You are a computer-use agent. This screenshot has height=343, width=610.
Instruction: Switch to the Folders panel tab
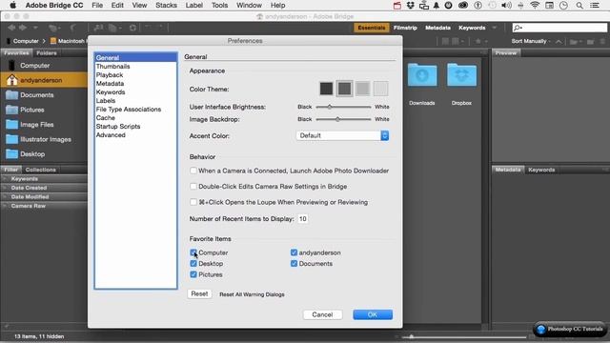(x=47, y=53)
